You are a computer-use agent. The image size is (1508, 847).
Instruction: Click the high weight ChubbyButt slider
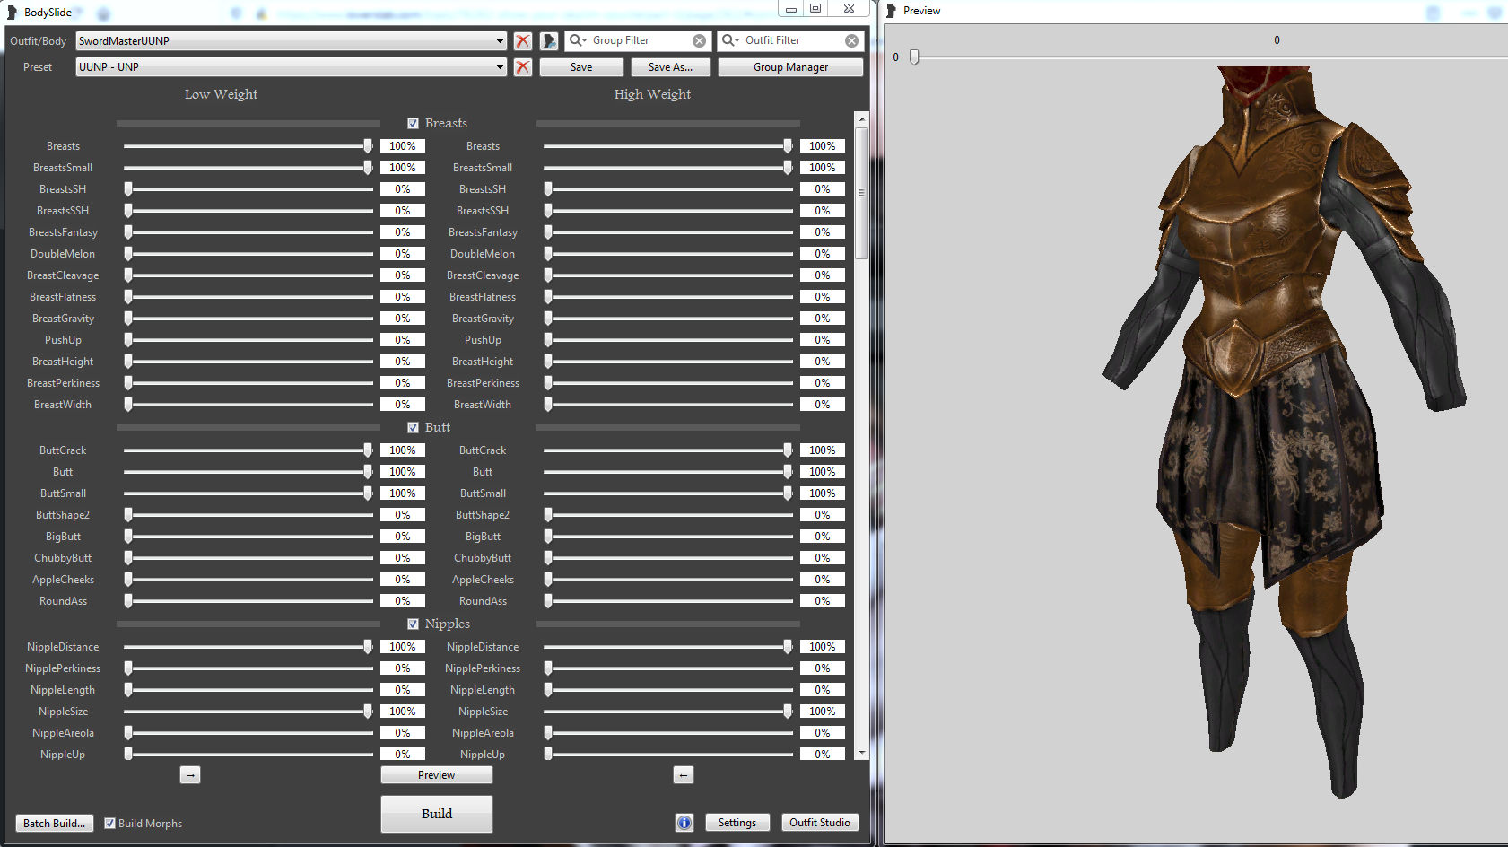[x=668, y=558]
